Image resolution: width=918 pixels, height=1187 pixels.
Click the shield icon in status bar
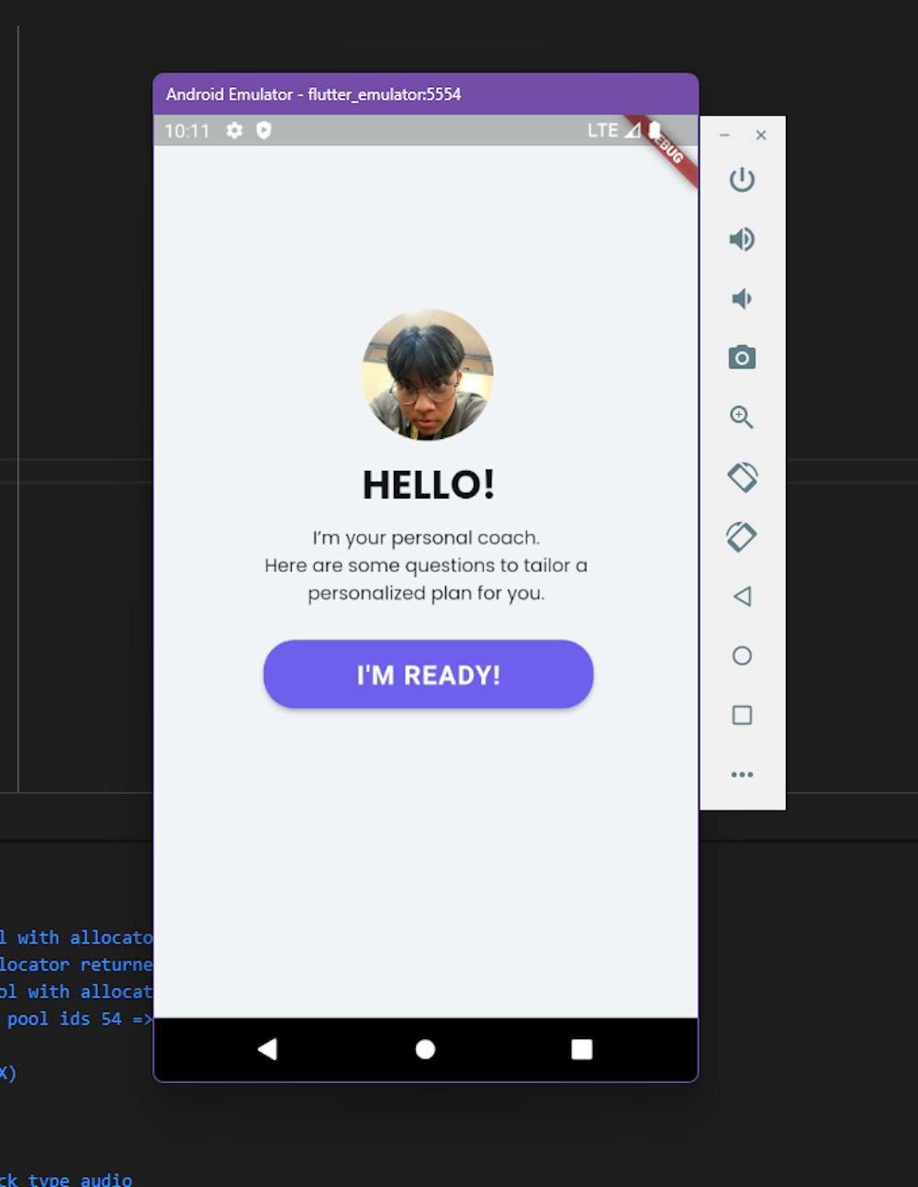click(263, 130)
